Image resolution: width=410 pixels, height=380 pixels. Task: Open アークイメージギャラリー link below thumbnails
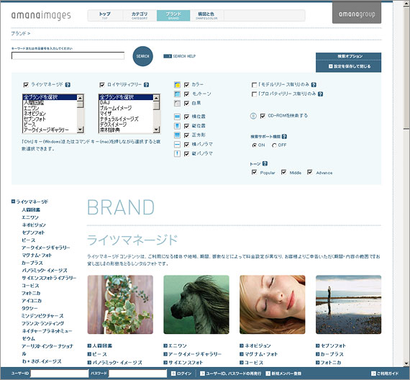point(193,354)
